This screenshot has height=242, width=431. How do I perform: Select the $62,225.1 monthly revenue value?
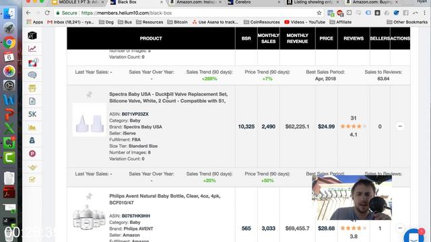click(297, 126)
